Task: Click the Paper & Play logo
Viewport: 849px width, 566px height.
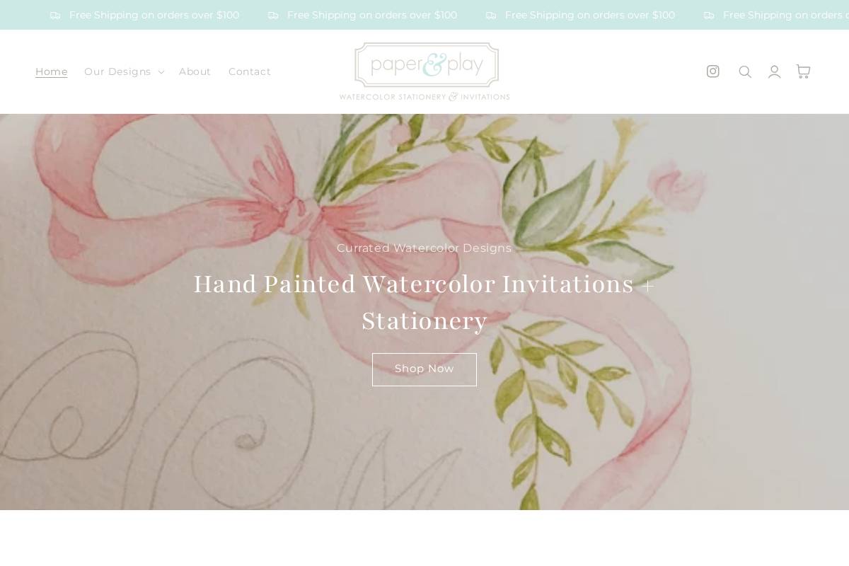Action: (x=424, y=71)
